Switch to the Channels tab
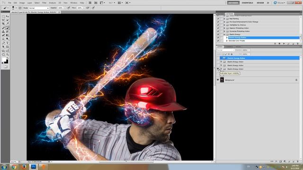 pos(229,47)
